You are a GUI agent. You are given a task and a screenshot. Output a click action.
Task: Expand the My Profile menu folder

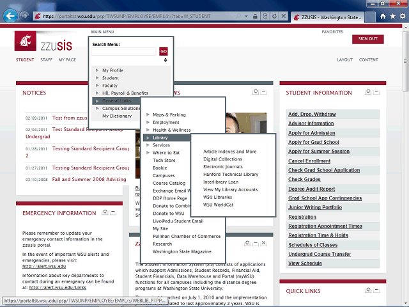97,70
